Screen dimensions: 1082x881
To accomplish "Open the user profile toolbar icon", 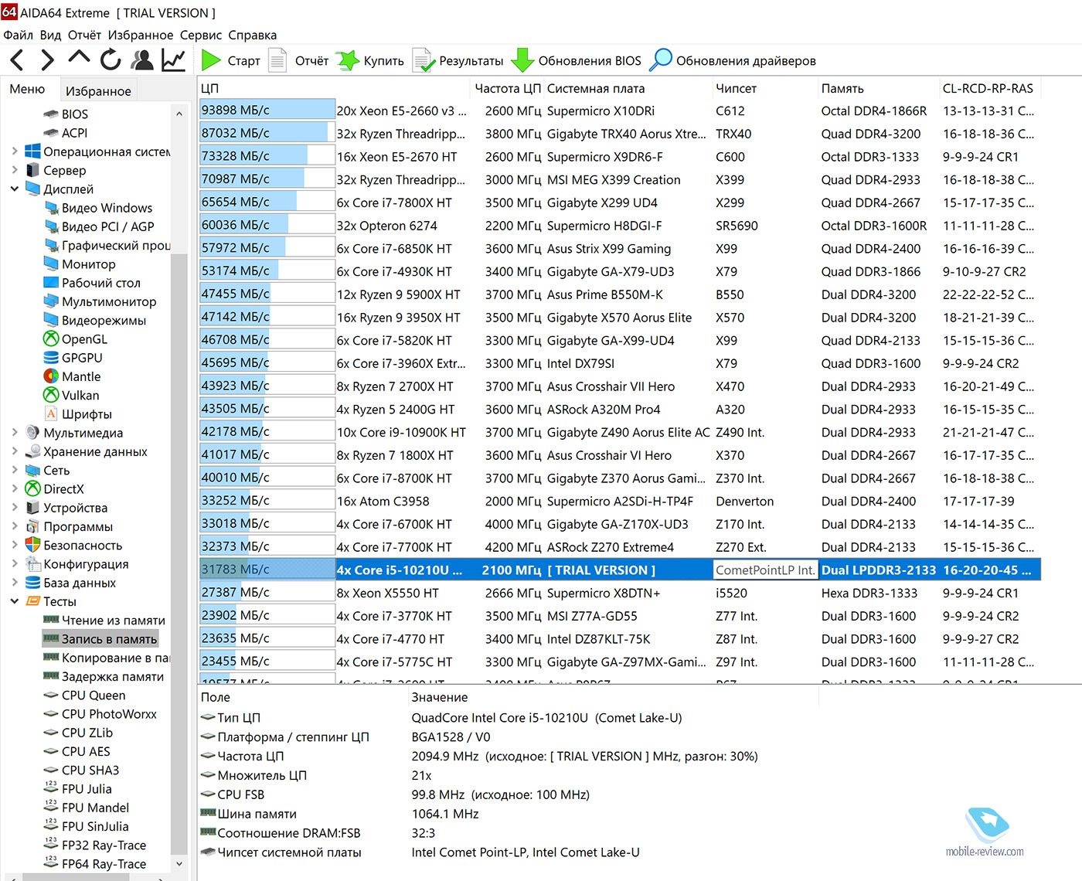I will click(x=142, y=60).
